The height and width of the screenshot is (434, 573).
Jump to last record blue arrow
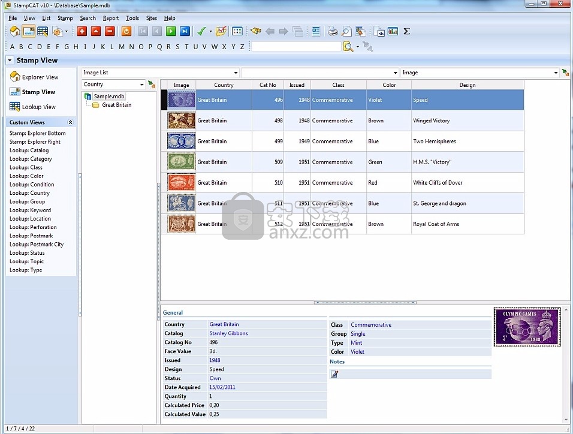[185, 31]
